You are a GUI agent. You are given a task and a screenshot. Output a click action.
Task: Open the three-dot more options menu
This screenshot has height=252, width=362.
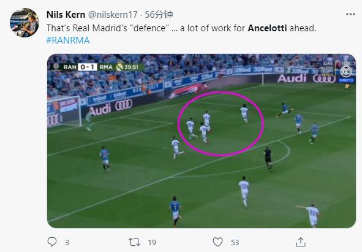click(x=350, y=14)
